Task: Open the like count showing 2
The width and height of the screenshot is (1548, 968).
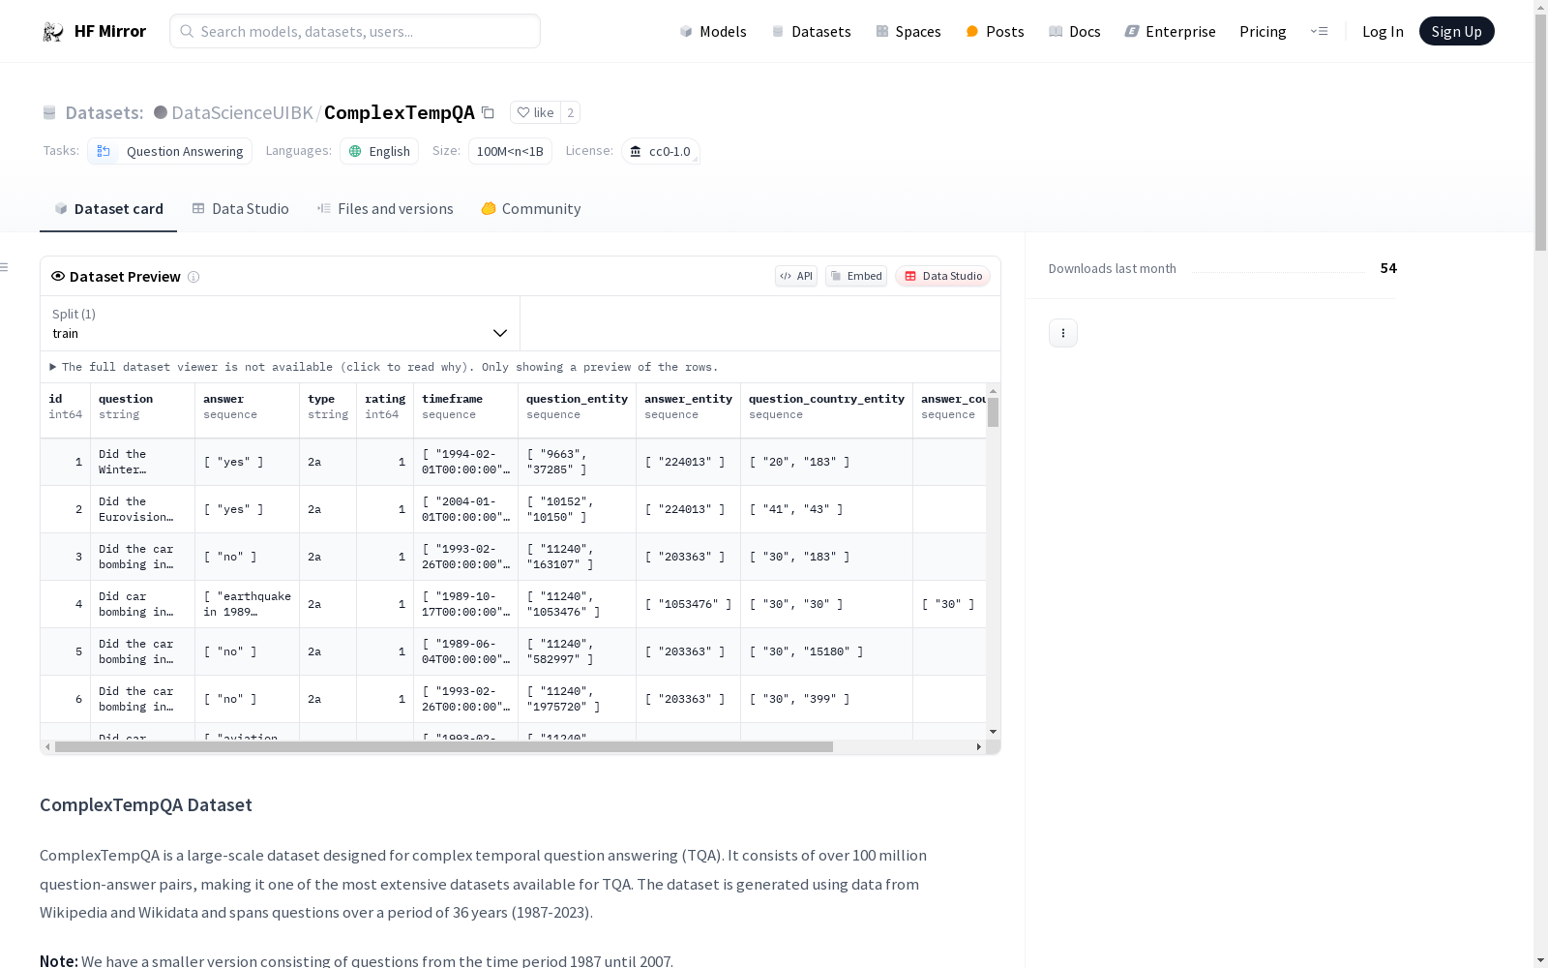Action: click(571, 112)
